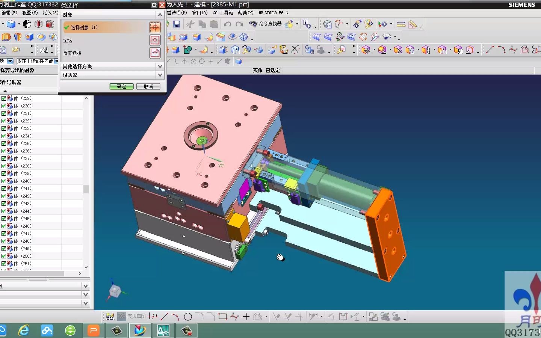Click the Redo arrow icon
Viewport: 541px width, 338px height.
point(239,24)
